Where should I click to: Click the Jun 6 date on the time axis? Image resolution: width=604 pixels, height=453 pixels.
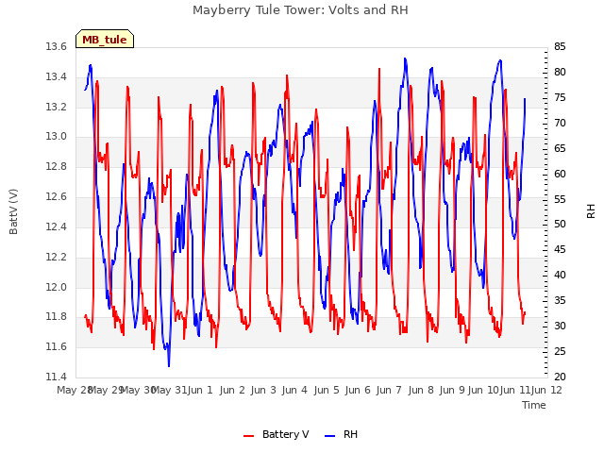click(358, 390)
